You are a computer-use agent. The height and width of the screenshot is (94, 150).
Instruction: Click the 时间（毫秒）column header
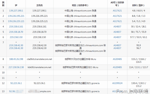(138, 5)
